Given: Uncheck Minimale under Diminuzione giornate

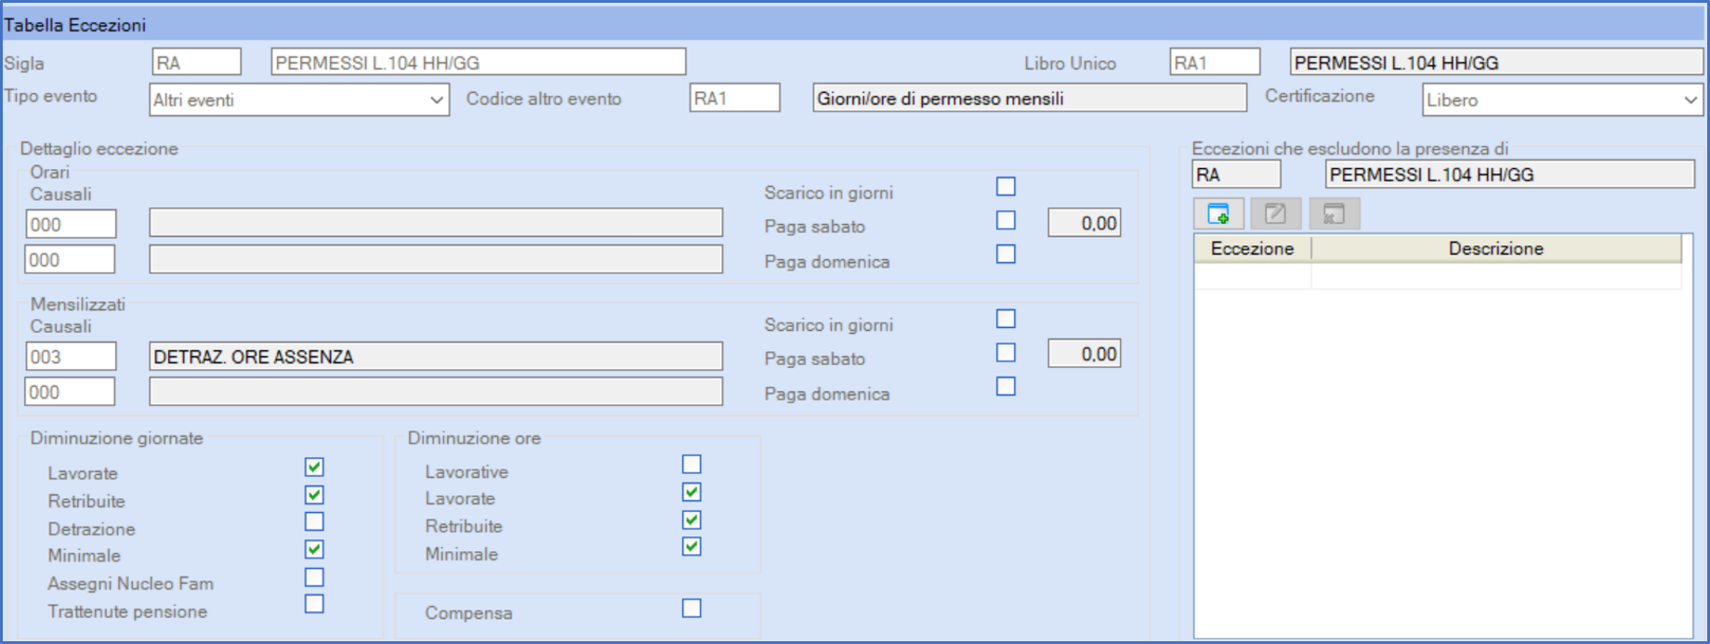Looking at the screenshot, I should tap(314, 549).
